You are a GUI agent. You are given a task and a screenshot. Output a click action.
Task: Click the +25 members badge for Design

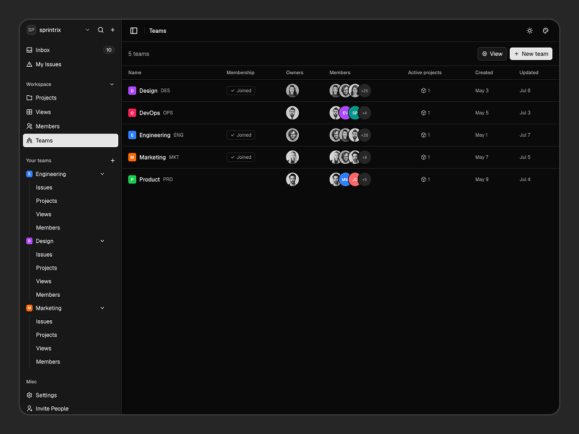point(364,90)
